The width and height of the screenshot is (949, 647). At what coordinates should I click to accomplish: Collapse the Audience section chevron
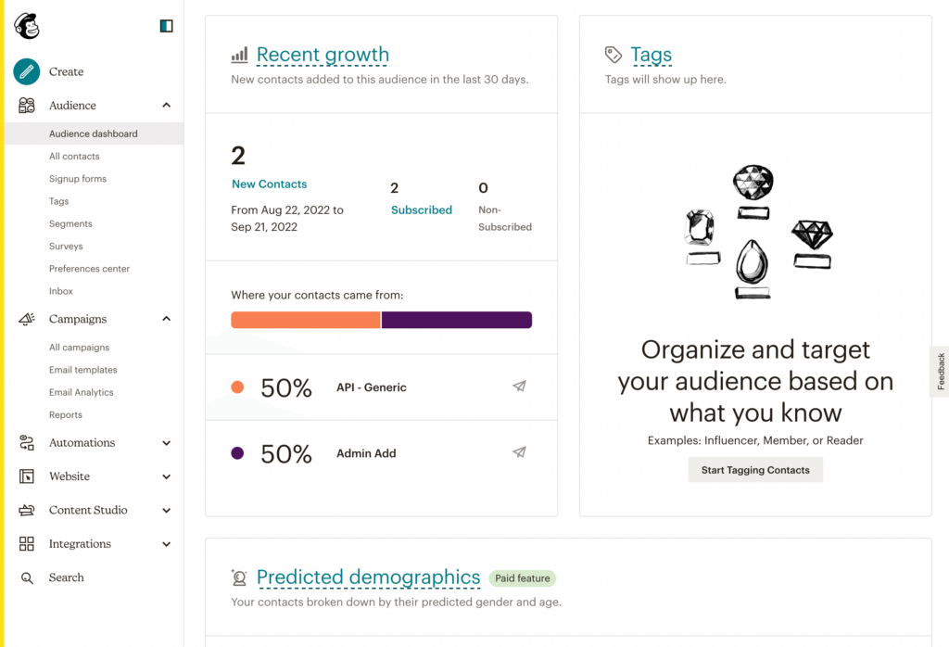coord(167,105)
